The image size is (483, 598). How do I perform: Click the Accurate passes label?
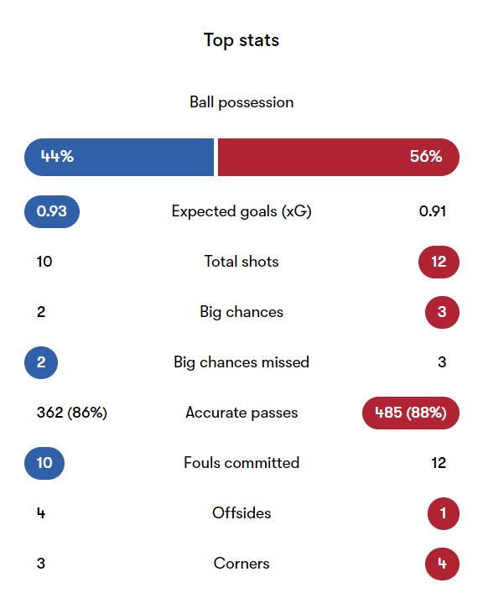coord(241,413)
